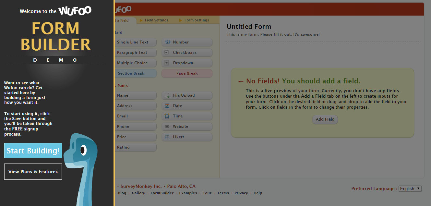
Task: Click the Date calendar icon
Action: [167, 106]
